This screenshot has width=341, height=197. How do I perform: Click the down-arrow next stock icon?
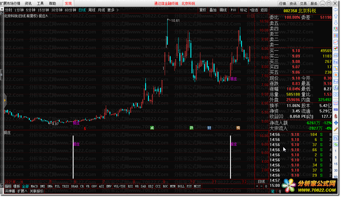[336, 23]
